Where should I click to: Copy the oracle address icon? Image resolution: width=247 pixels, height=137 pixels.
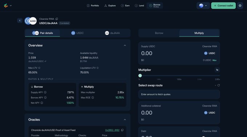[122, 130]
